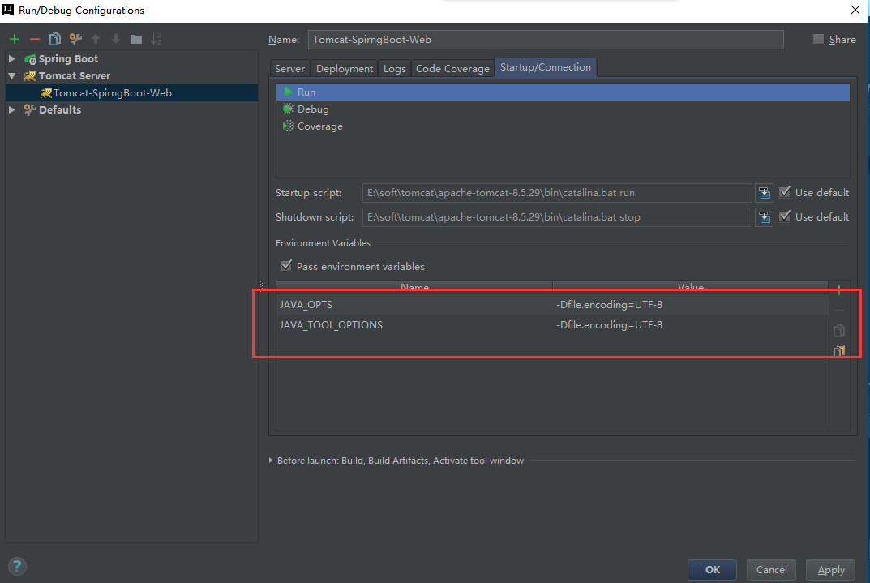Screen dimensions: 870x583
Task: Click the Value column header
Action: point(691,287)
